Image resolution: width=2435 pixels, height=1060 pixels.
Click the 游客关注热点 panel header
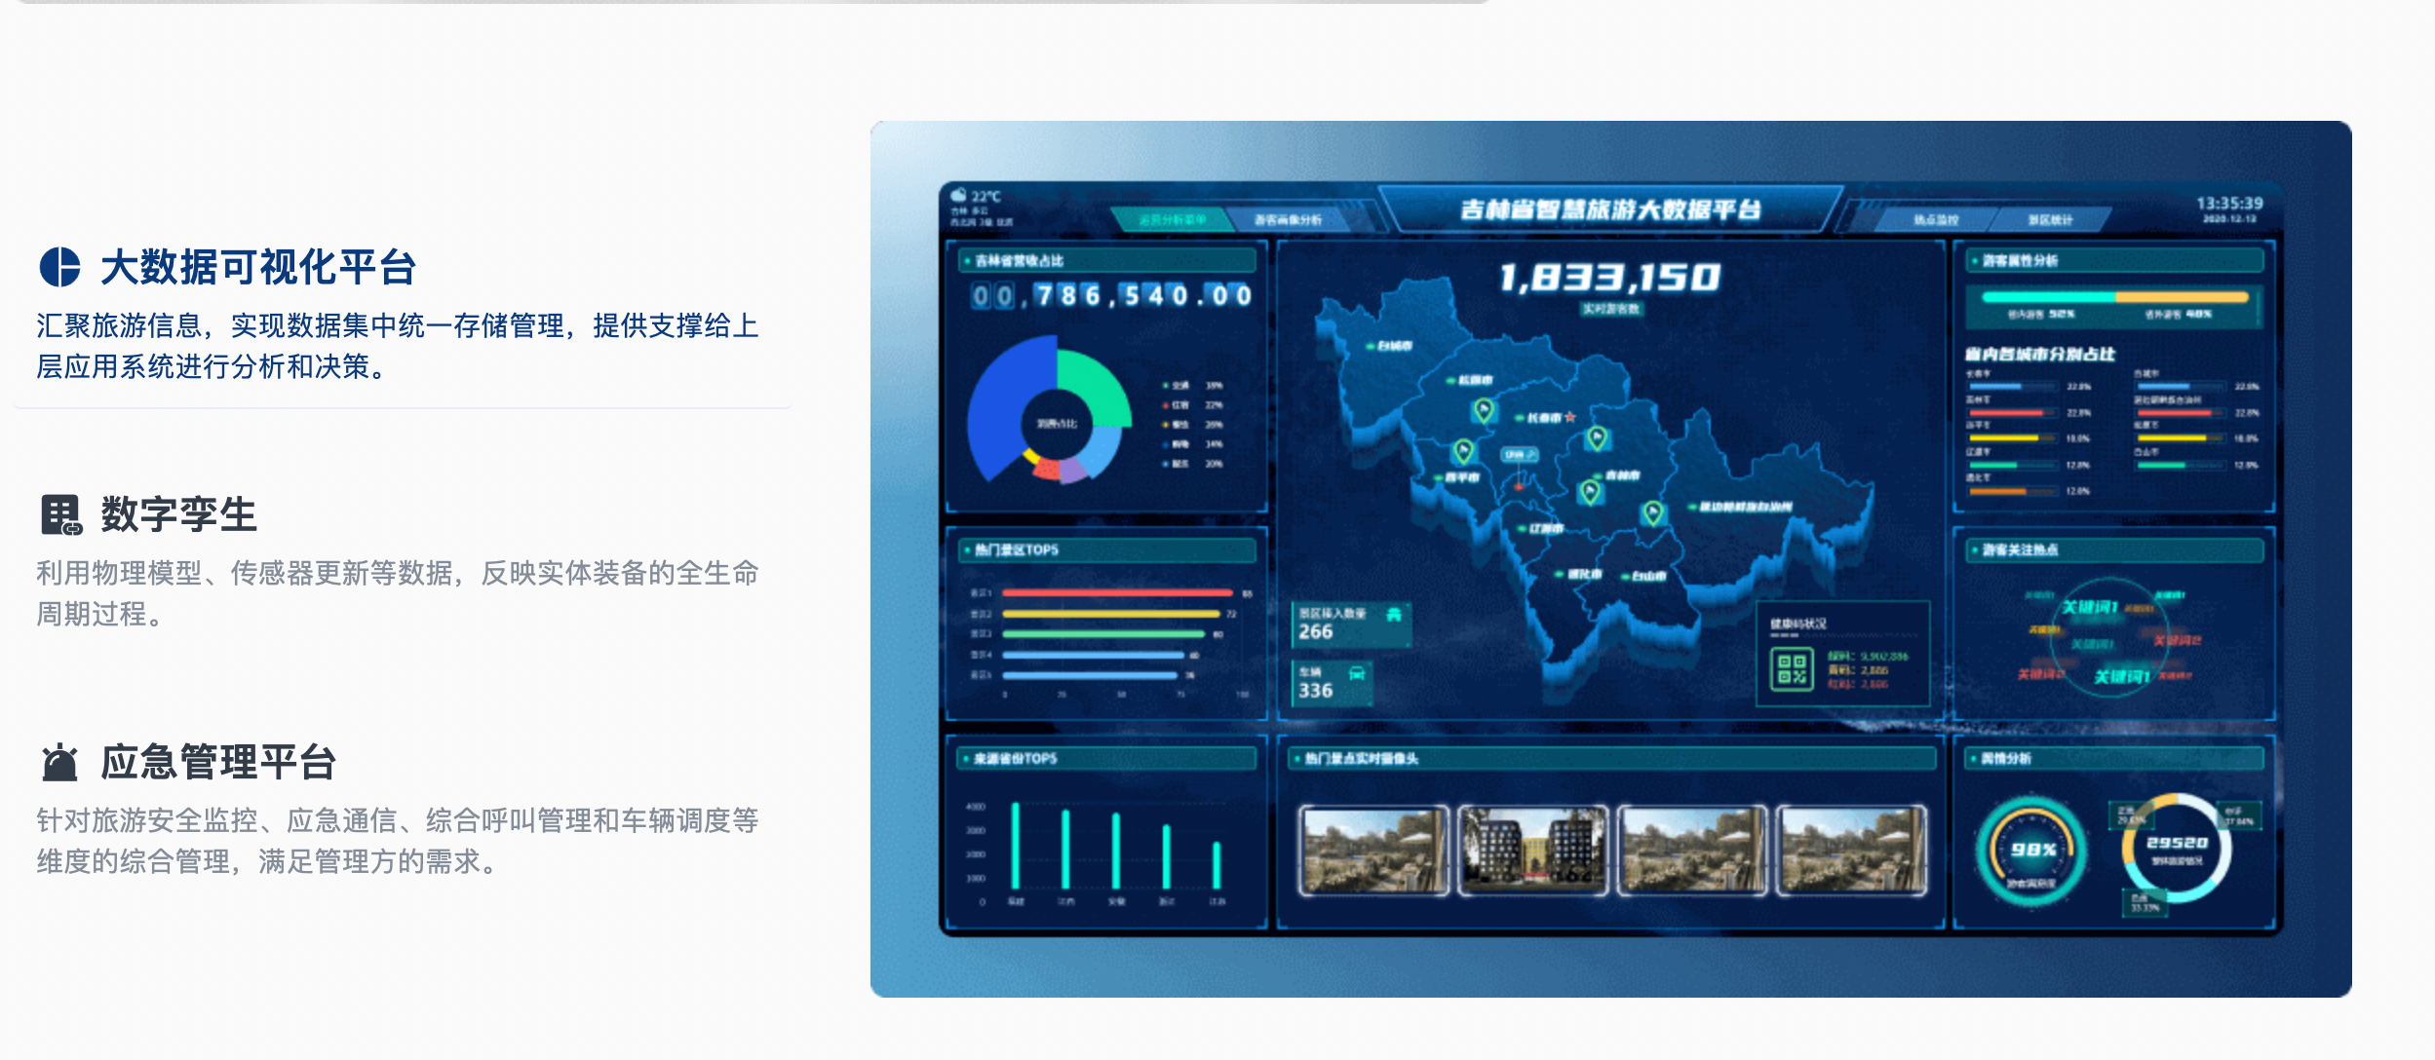tap(2114, 549)
